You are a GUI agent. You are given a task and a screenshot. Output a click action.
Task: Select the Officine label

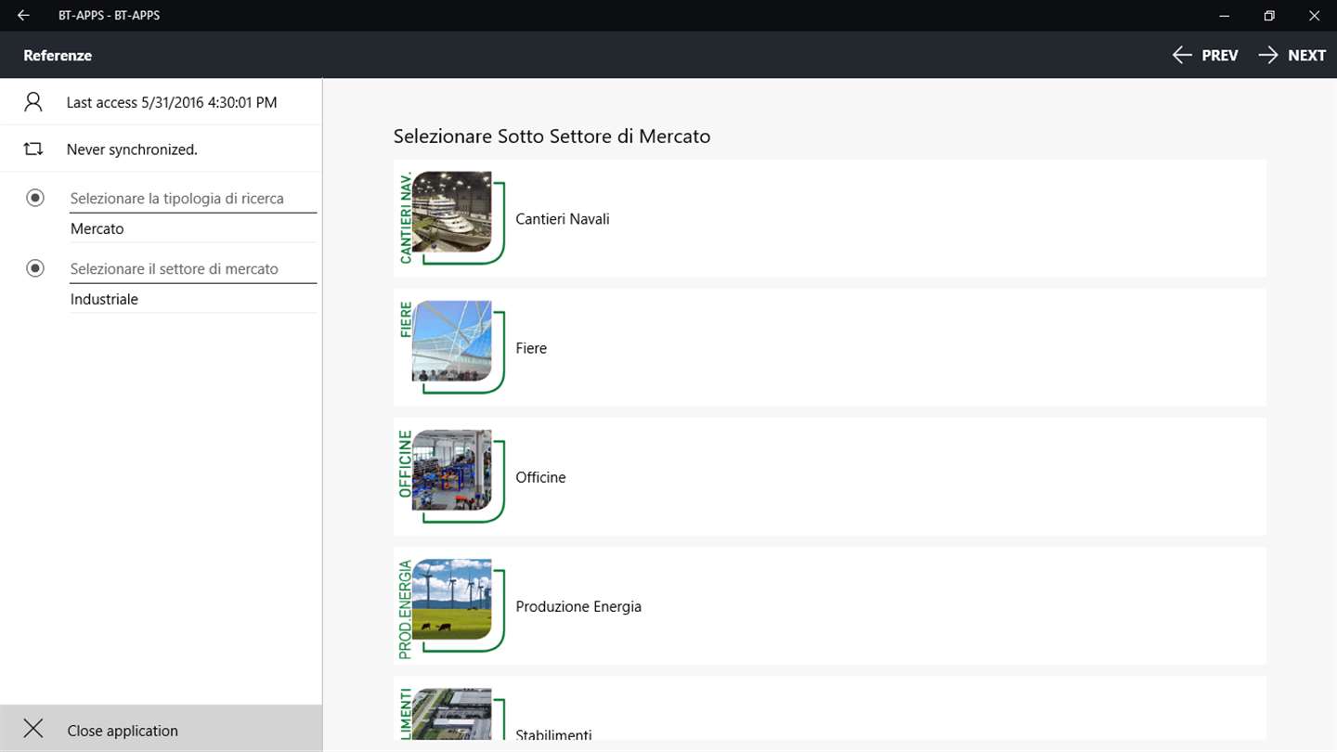540,477
